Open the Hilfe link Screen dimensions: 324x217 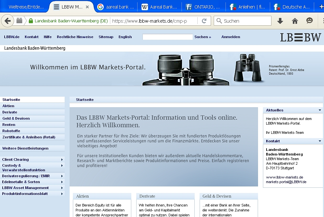(x=48, y=37)
